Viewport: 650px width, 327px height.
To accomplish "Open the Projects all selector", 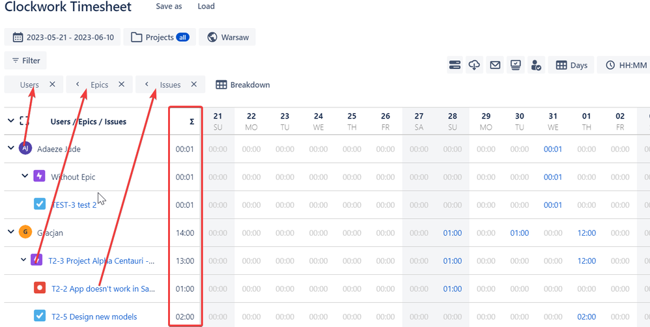I will pyautogui.click(x=160, y=37).
